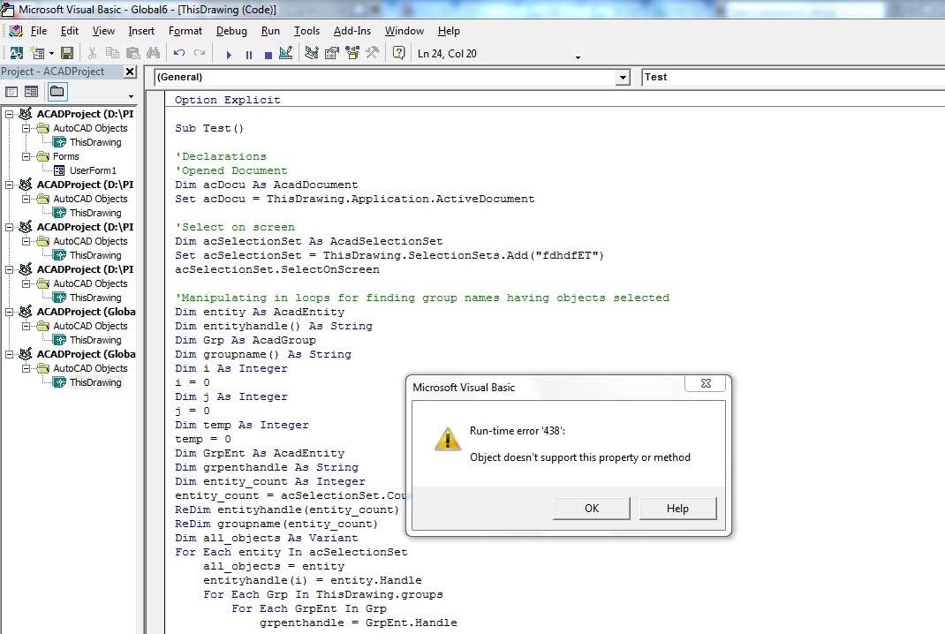Click the Visual Basic Help question-mark icon
945x634 pixels.
coord(398,53)
